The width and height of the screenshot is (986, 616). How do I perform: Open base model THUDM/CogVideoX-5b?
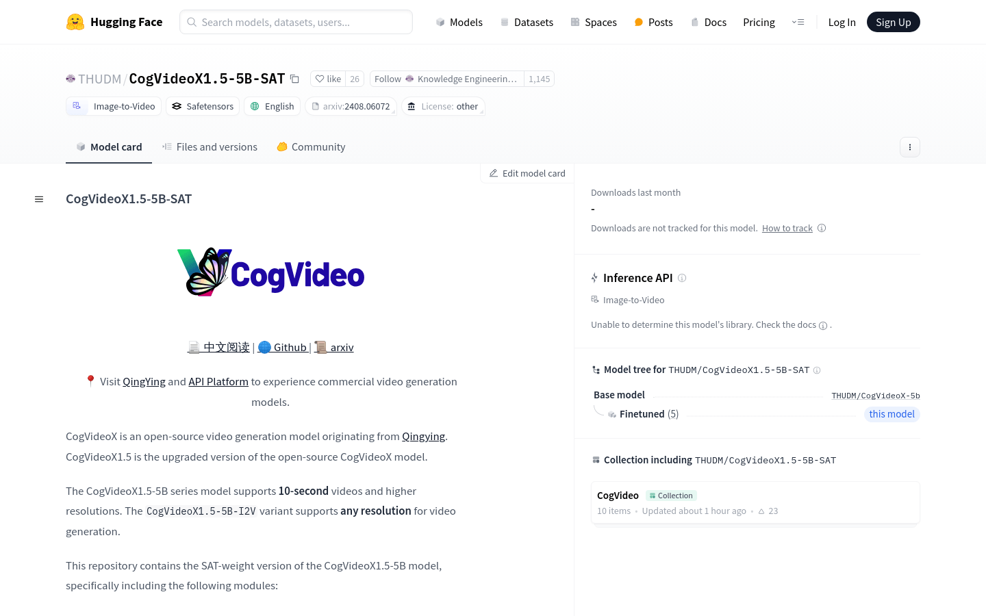pos(876,396)
